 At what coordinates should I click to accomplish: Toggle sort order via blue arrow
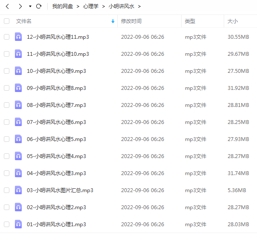coord(113,21)
